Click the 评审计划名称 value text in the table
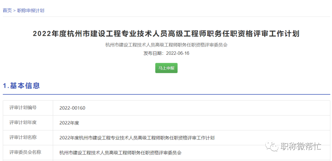 (x=137, y=138)
